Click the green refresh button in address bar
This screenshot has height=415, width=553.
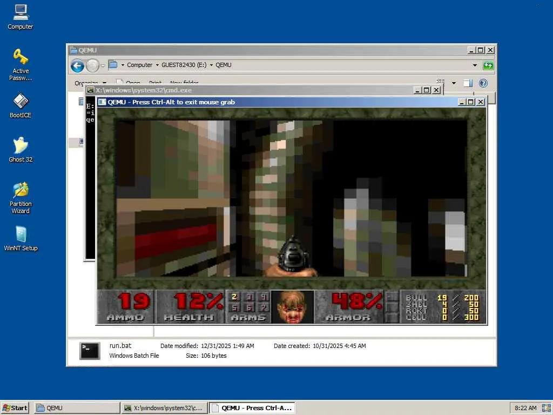[488, 65]
